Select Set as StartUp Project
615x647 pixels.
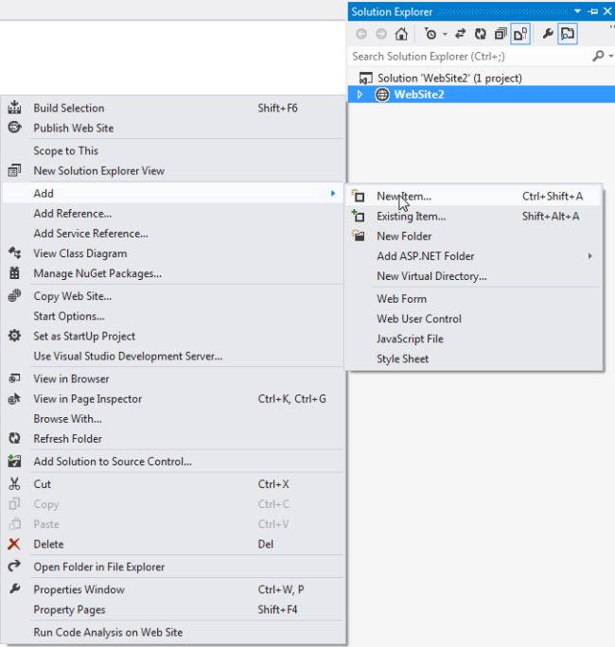click(173, 337)
